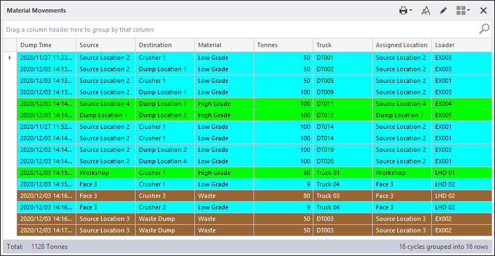Click Dump Location 1 in Assigned Location column
Image resolution: width=495 pixels, height=256 pixels.
402,115
